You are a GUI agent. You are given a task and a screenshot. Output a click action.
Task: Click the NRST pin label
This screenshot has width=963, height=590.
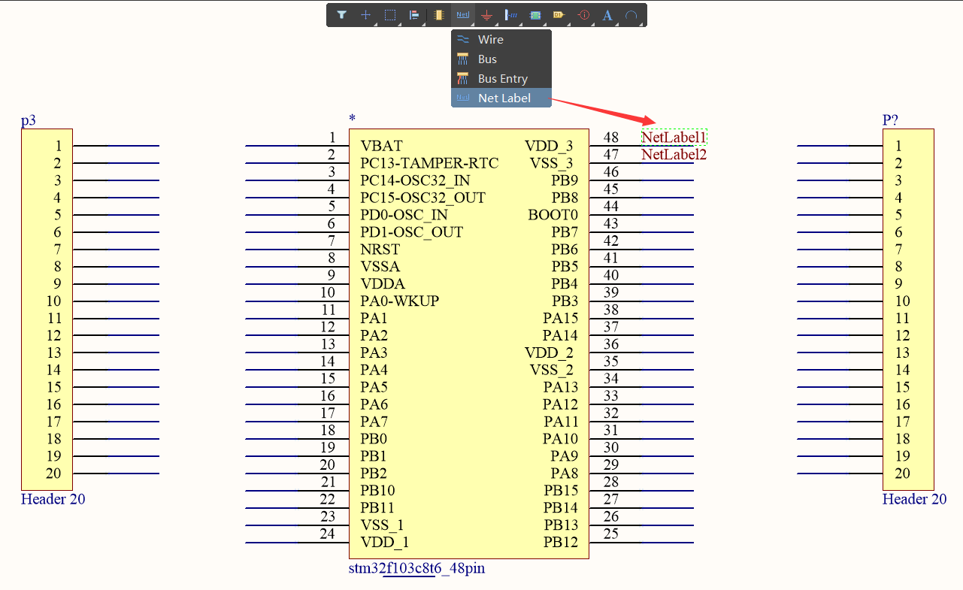[x=380, y=250]
